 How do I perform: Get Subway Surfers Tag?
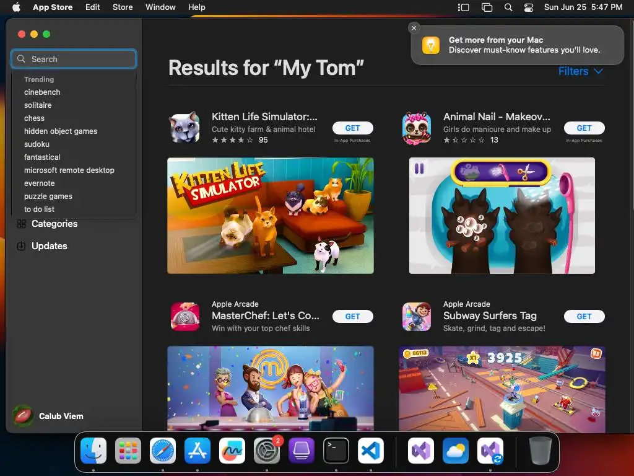click(x=584, y=317)
